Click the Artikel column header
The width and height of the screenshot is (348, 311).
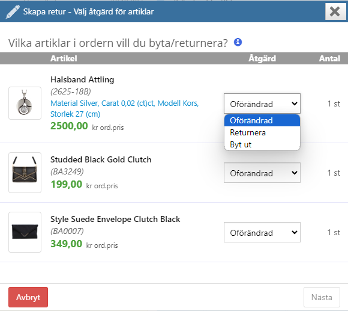(64, 58)
